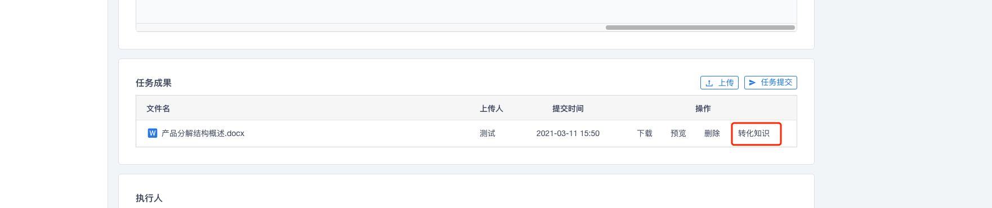Click the 操作 column header
This screenshot has width=992, height=208.
(x=703, y=108)
